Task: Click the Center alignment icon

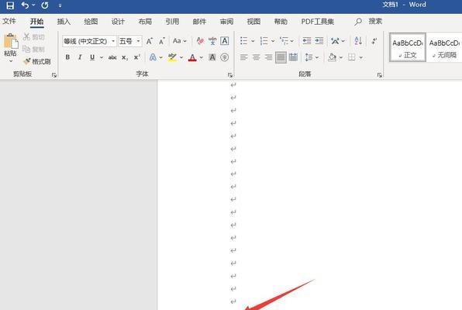Action: coord(256,57)
